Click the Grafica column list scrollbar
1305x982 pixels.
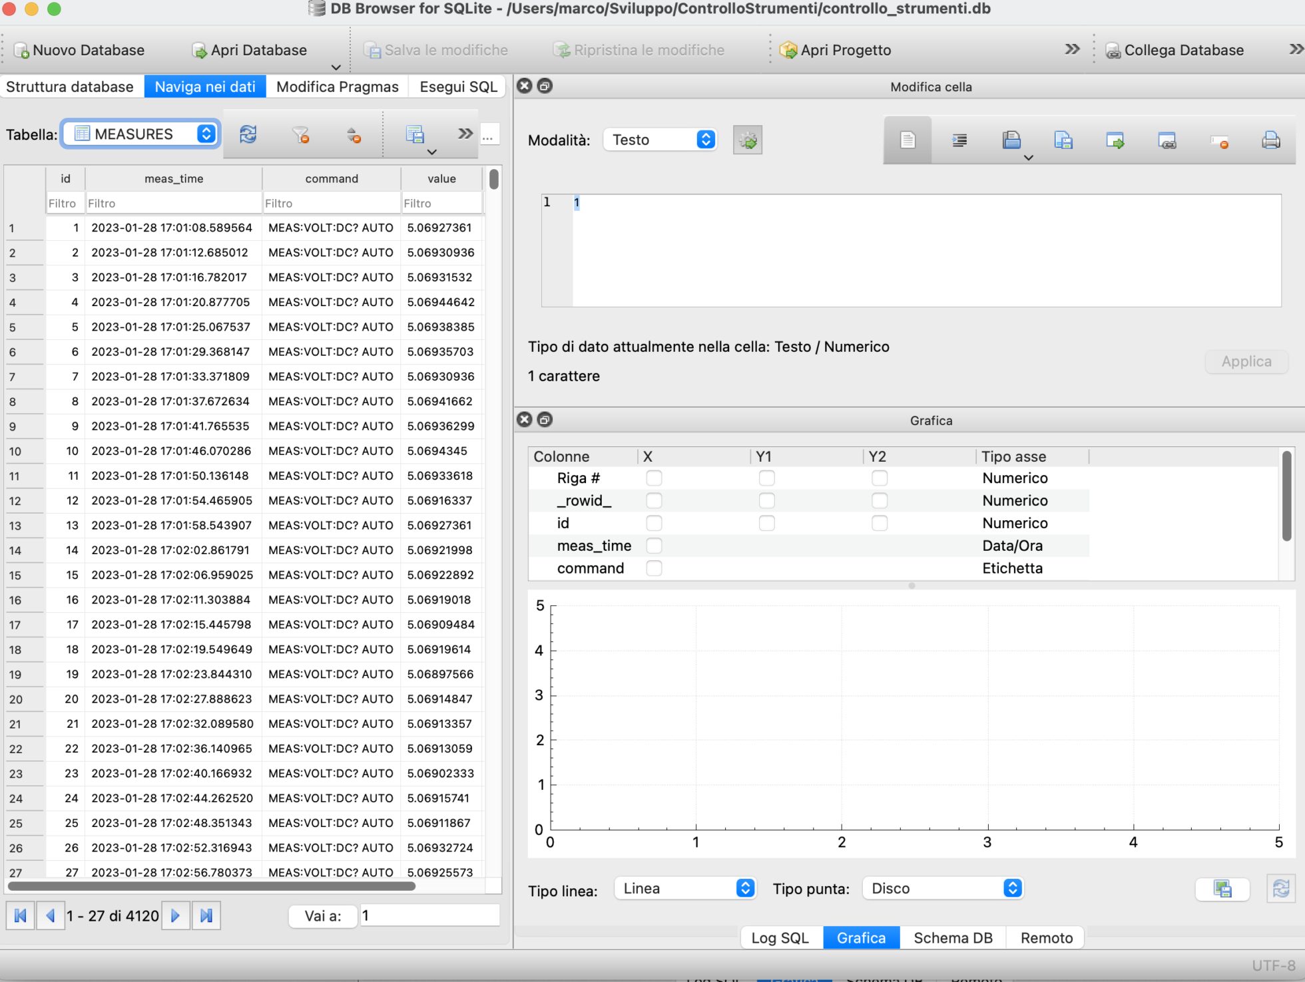coord(1287,496)
